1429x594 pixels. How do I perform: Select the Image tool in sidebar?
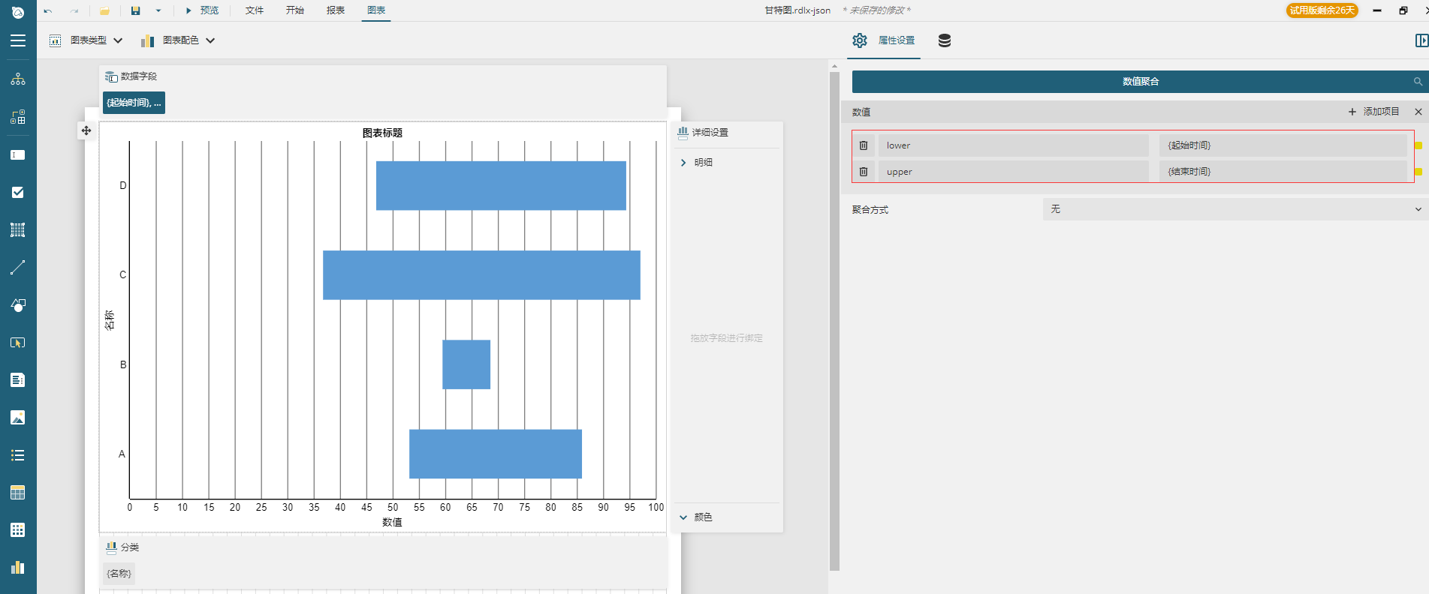coord(18,418)
